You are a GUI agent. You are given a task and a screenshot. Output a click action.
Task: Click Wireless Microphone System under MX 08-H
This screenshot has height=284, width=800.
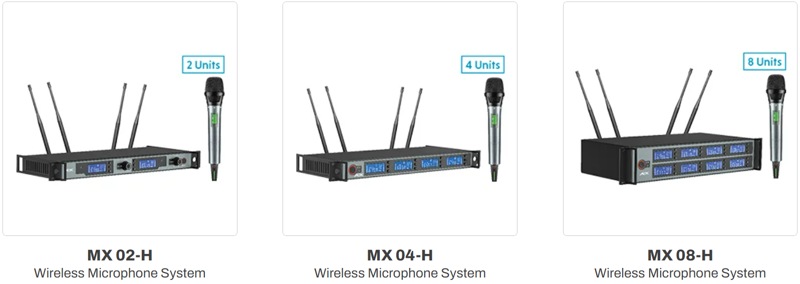tap(680, 273)
